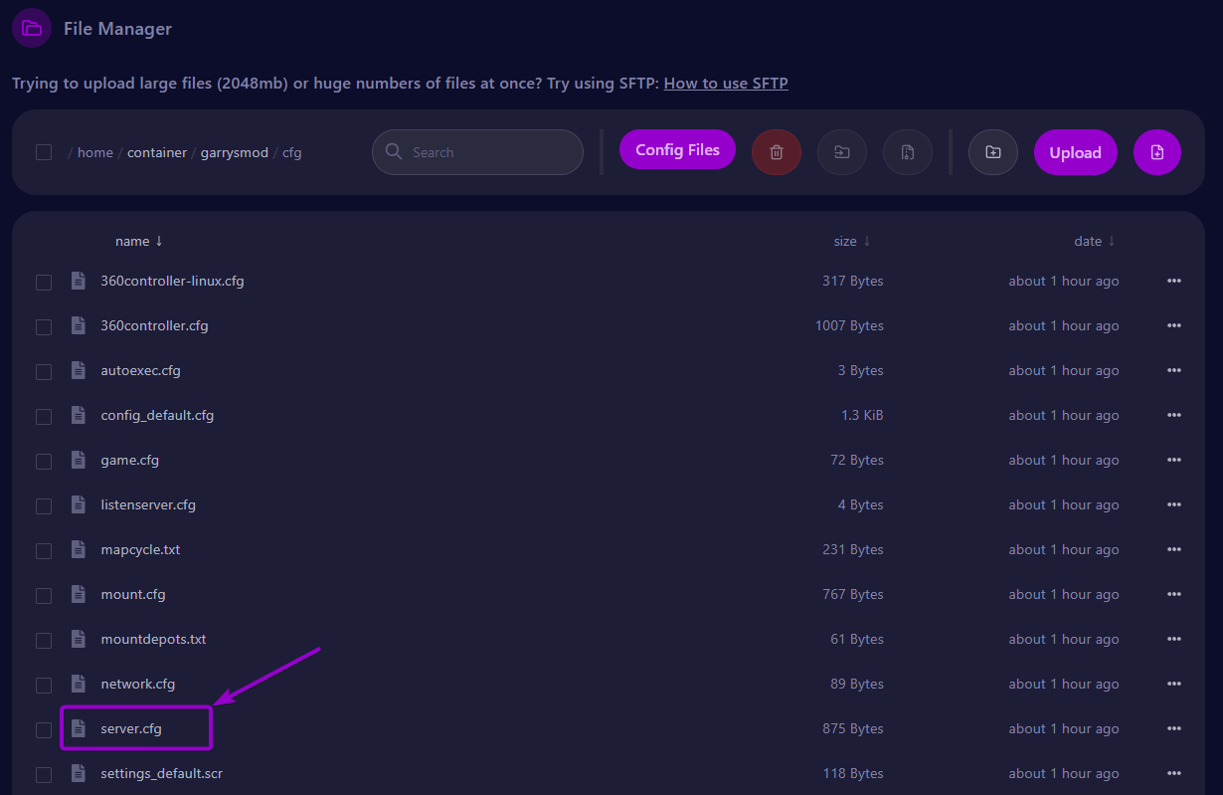Open the How to use SFTP link

[726, 83]
